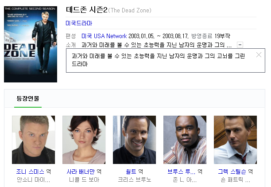
Task: Open 월트 character photo
Action: 135,140
